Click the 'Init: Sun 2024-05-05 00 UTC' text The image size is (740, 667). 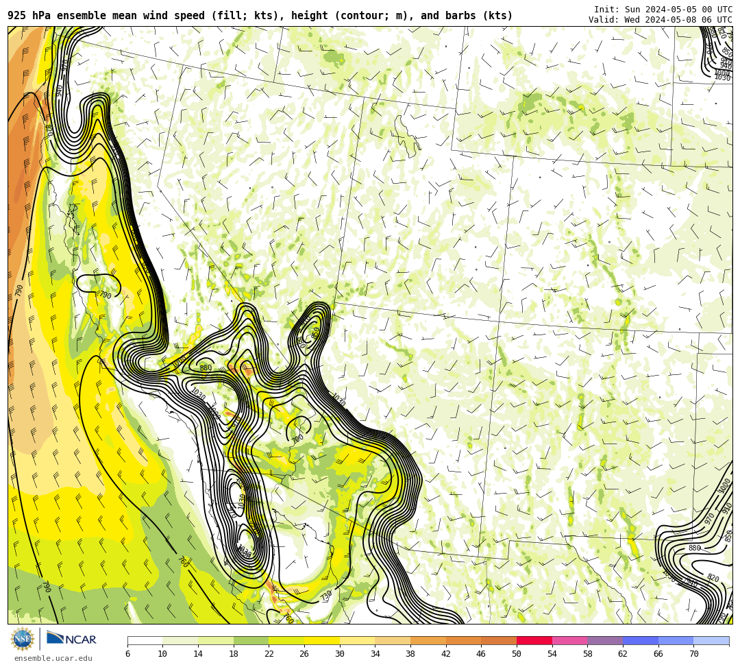point(663,10)
